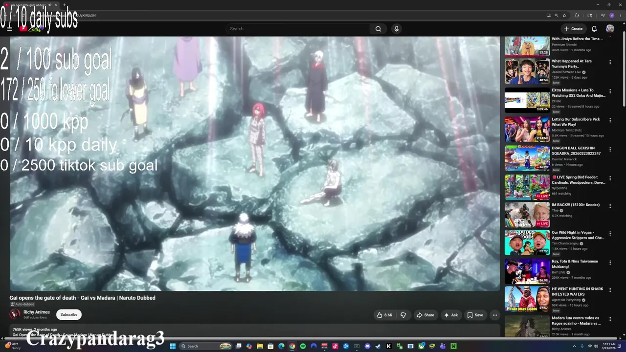Open options for IM BACK!!! video
The image size is (626, 352).
(610, 206)
